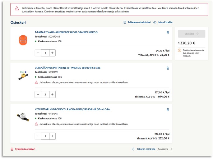This screenshot has height=159, width=213.
Task: Click Keskusvarastossa 108 stock status
Action: click(x=48, y=41)
